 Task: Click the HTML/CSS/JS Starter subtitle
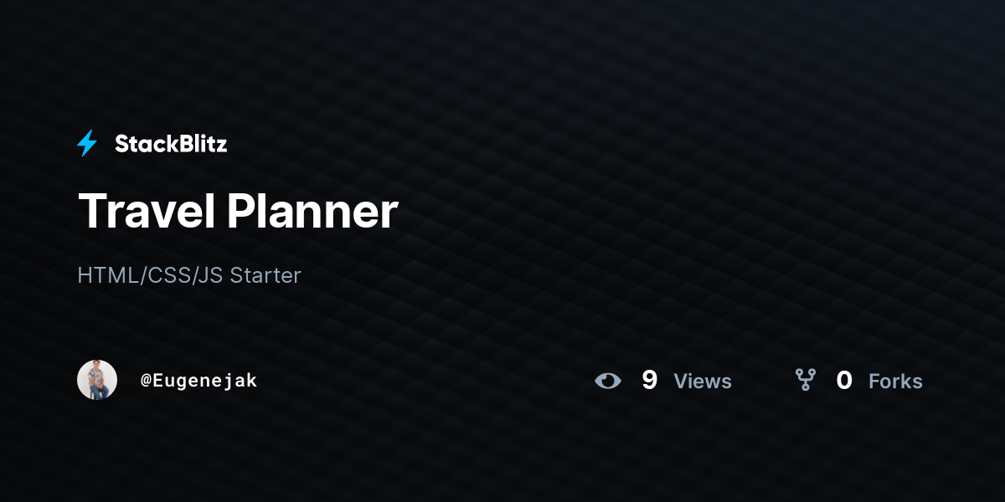pyautogui.click(x=189, y=275)
